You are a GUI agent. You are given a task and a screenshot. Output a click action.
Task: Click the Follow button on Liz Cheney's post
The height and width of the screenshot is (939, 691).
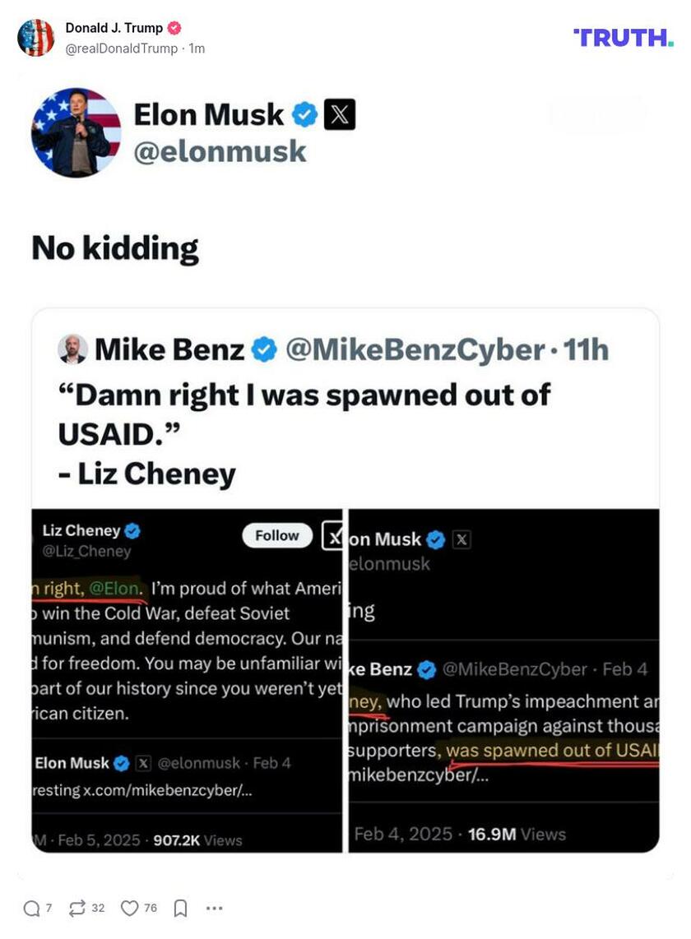coord(277,535)
